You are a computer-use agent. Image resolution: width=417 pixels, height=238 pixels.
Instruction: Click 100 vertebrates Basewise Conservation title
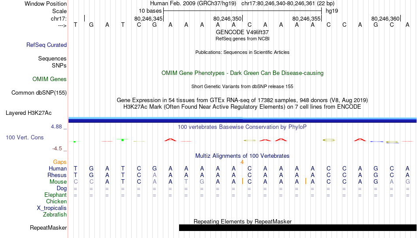click(242, 127)
